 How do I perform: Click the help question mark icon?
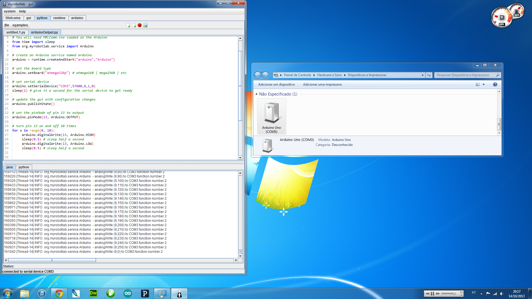click(495, 84)
